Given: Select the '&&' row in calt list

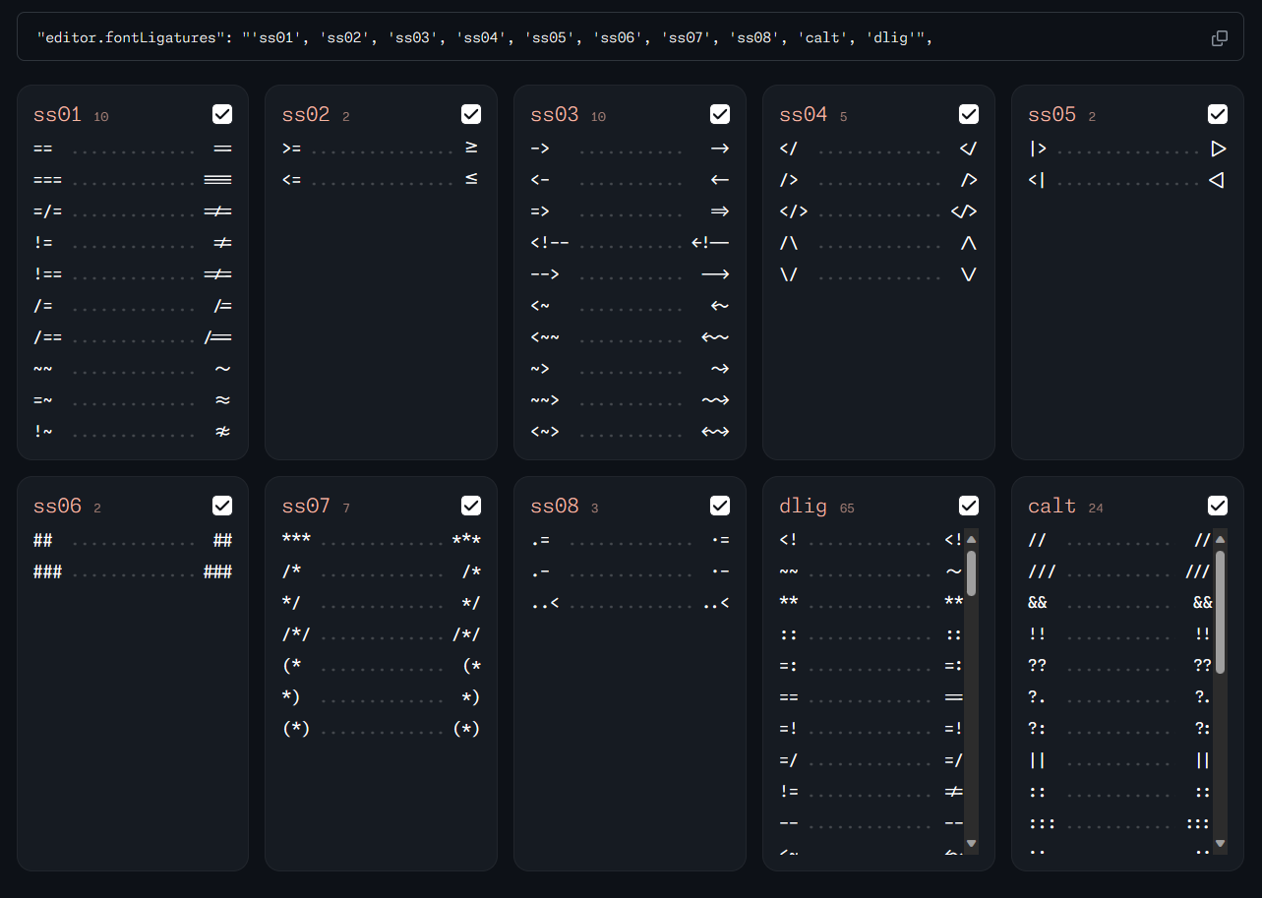Looking at the screenshot, I should click(x=1120, y=603).
